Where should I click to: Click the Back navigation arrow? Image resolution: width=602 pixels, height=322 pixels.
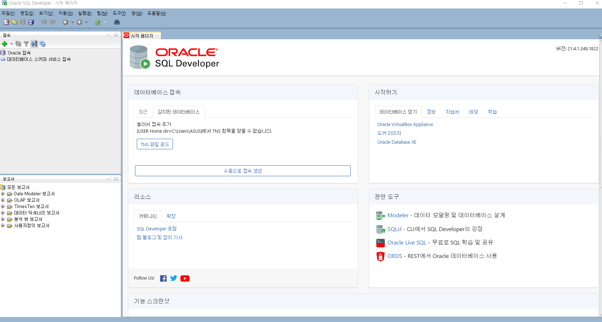pyautogui.click(x=66, y=22)
